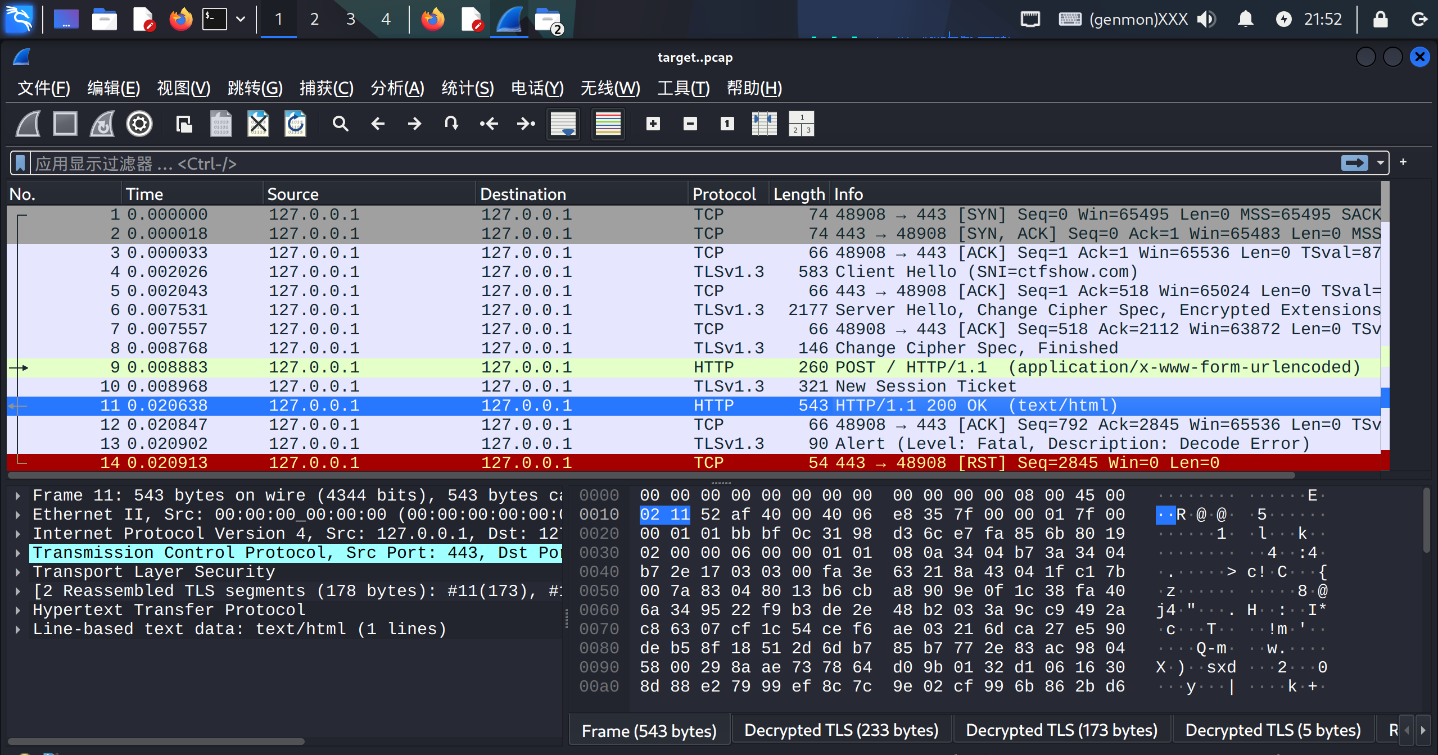
Task: Toggle packet list colorization
Action: 608,124
